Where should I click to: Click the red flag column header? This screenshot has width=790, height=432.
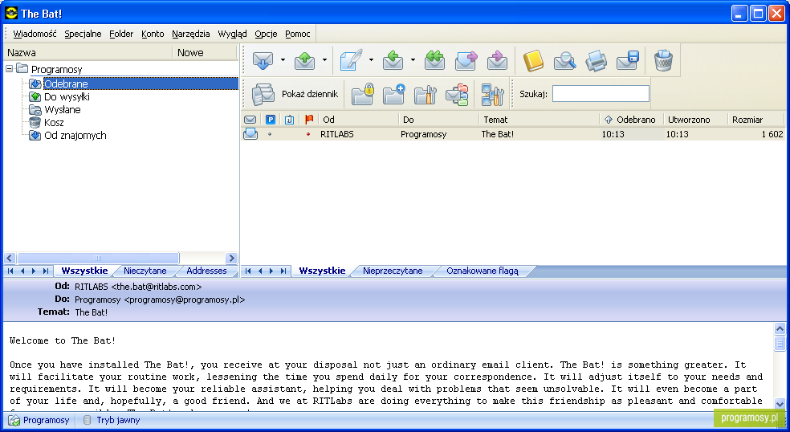[x=309, y=120]
